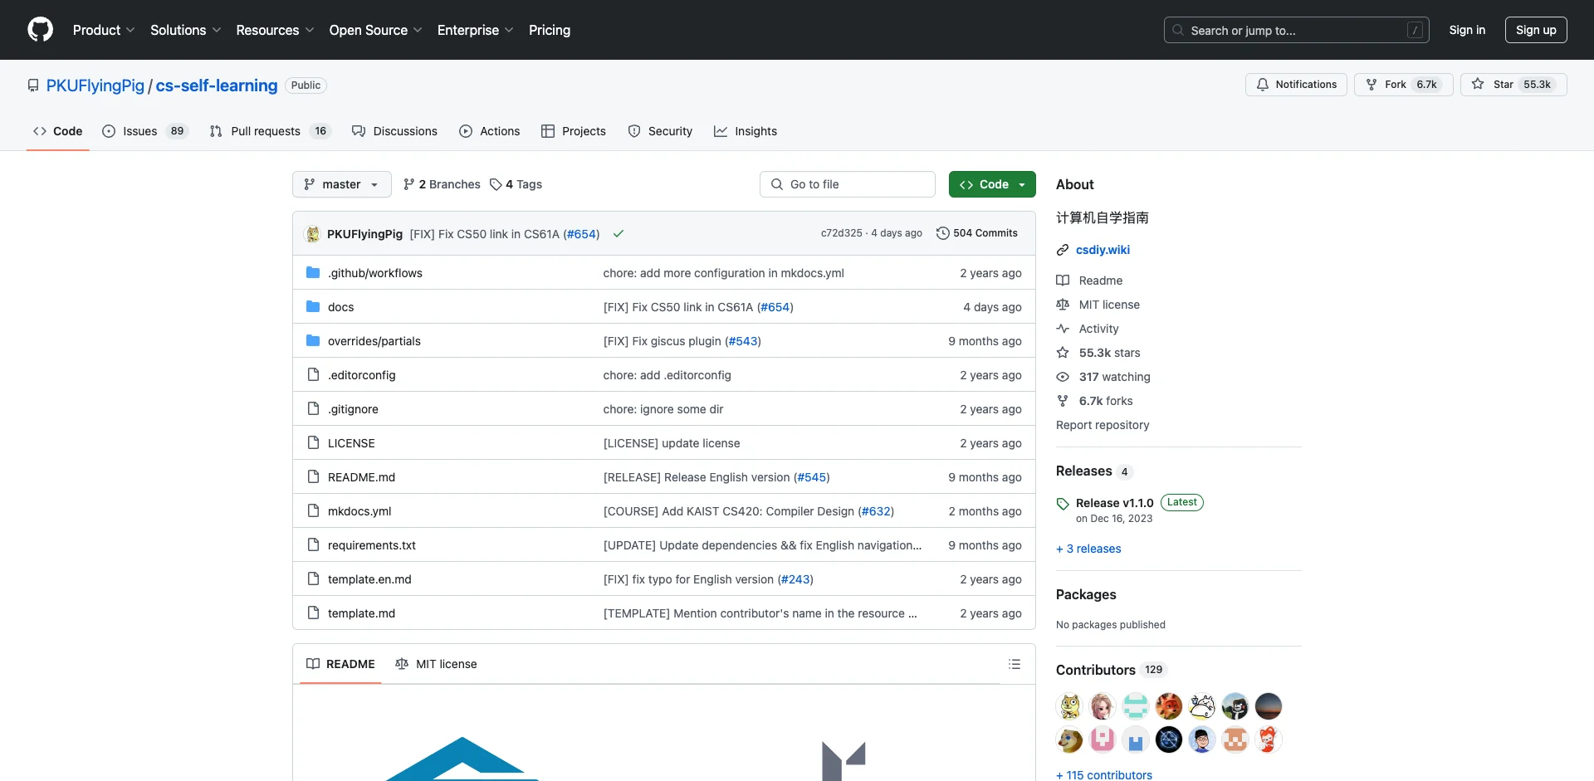
Task: Select the MIT license tab below files
Action: pos(437,664)
